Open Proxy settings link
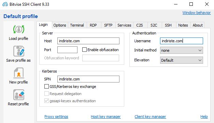This screenshot has width=214, height=123. pyautogui.click(x=56, y=117)
